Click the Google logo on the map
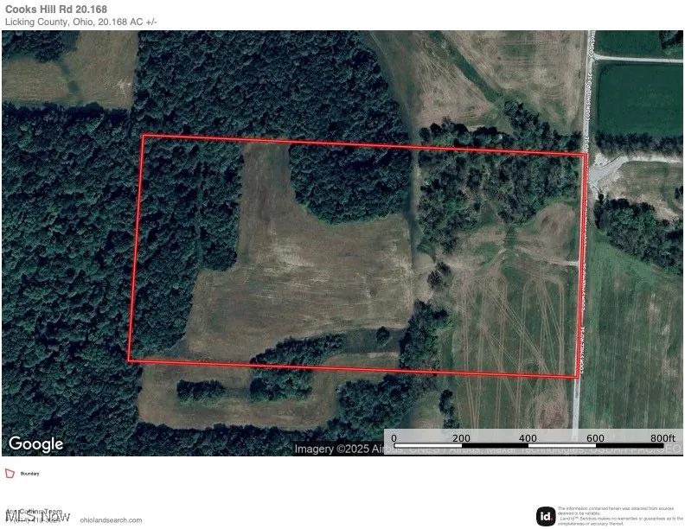This screenshot has height=529, width=685. (x=36, y=444)
